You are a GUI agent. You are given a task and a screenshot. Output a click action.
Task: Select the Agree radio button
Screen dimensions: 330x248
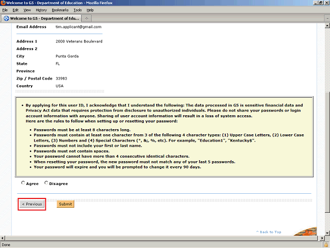click(23, 183)
